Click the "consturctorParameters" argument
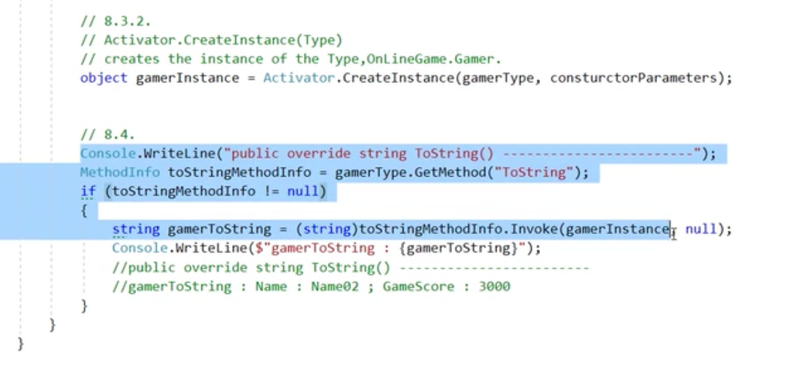 click(x=633, y=78)
